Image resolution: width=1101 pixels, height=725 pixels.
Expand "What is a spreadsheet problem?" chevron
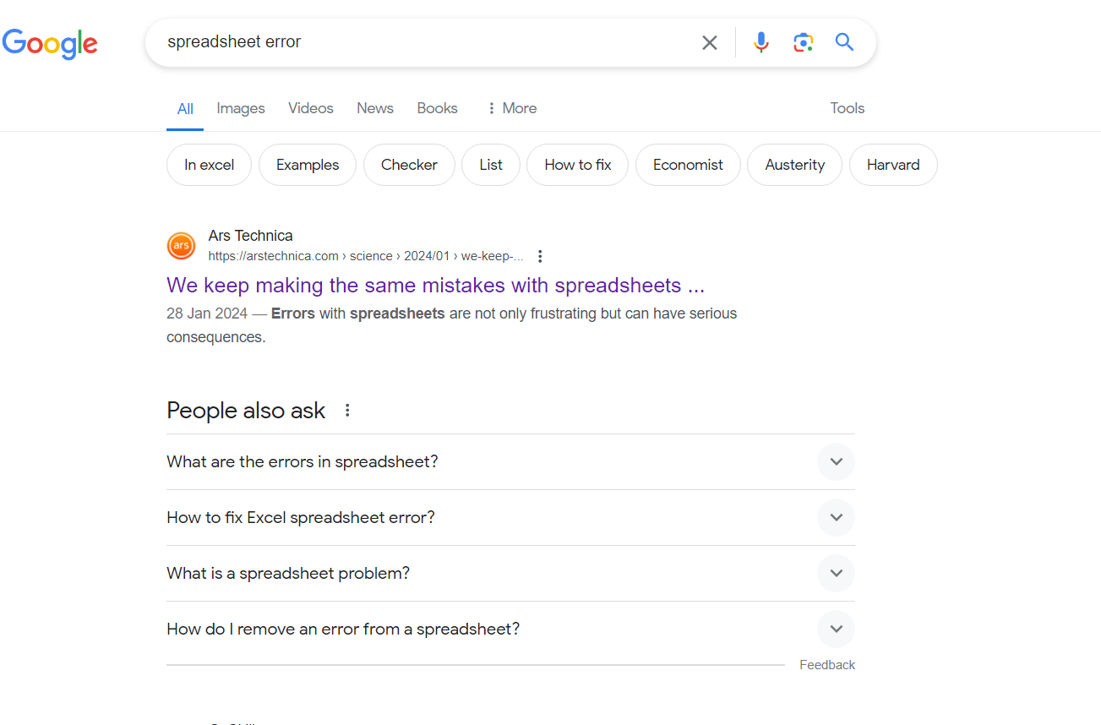[837, 573]
